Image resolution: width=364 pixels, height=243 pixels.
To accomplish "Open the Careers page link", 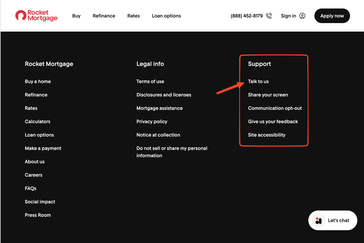I will pyautogui.click(x=33, y=175).
